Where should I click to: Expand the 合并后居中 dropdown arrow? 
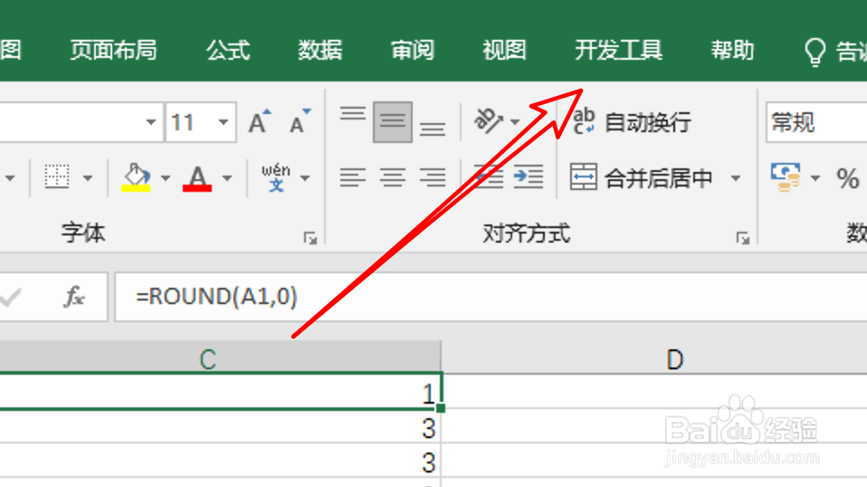click(736, 178)
